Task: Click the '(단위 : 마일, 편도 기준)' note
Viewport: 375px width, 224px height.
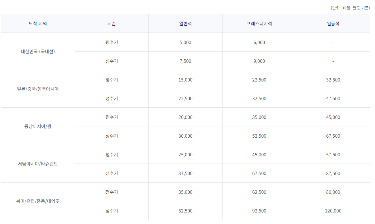Action: tap(350, 8)
